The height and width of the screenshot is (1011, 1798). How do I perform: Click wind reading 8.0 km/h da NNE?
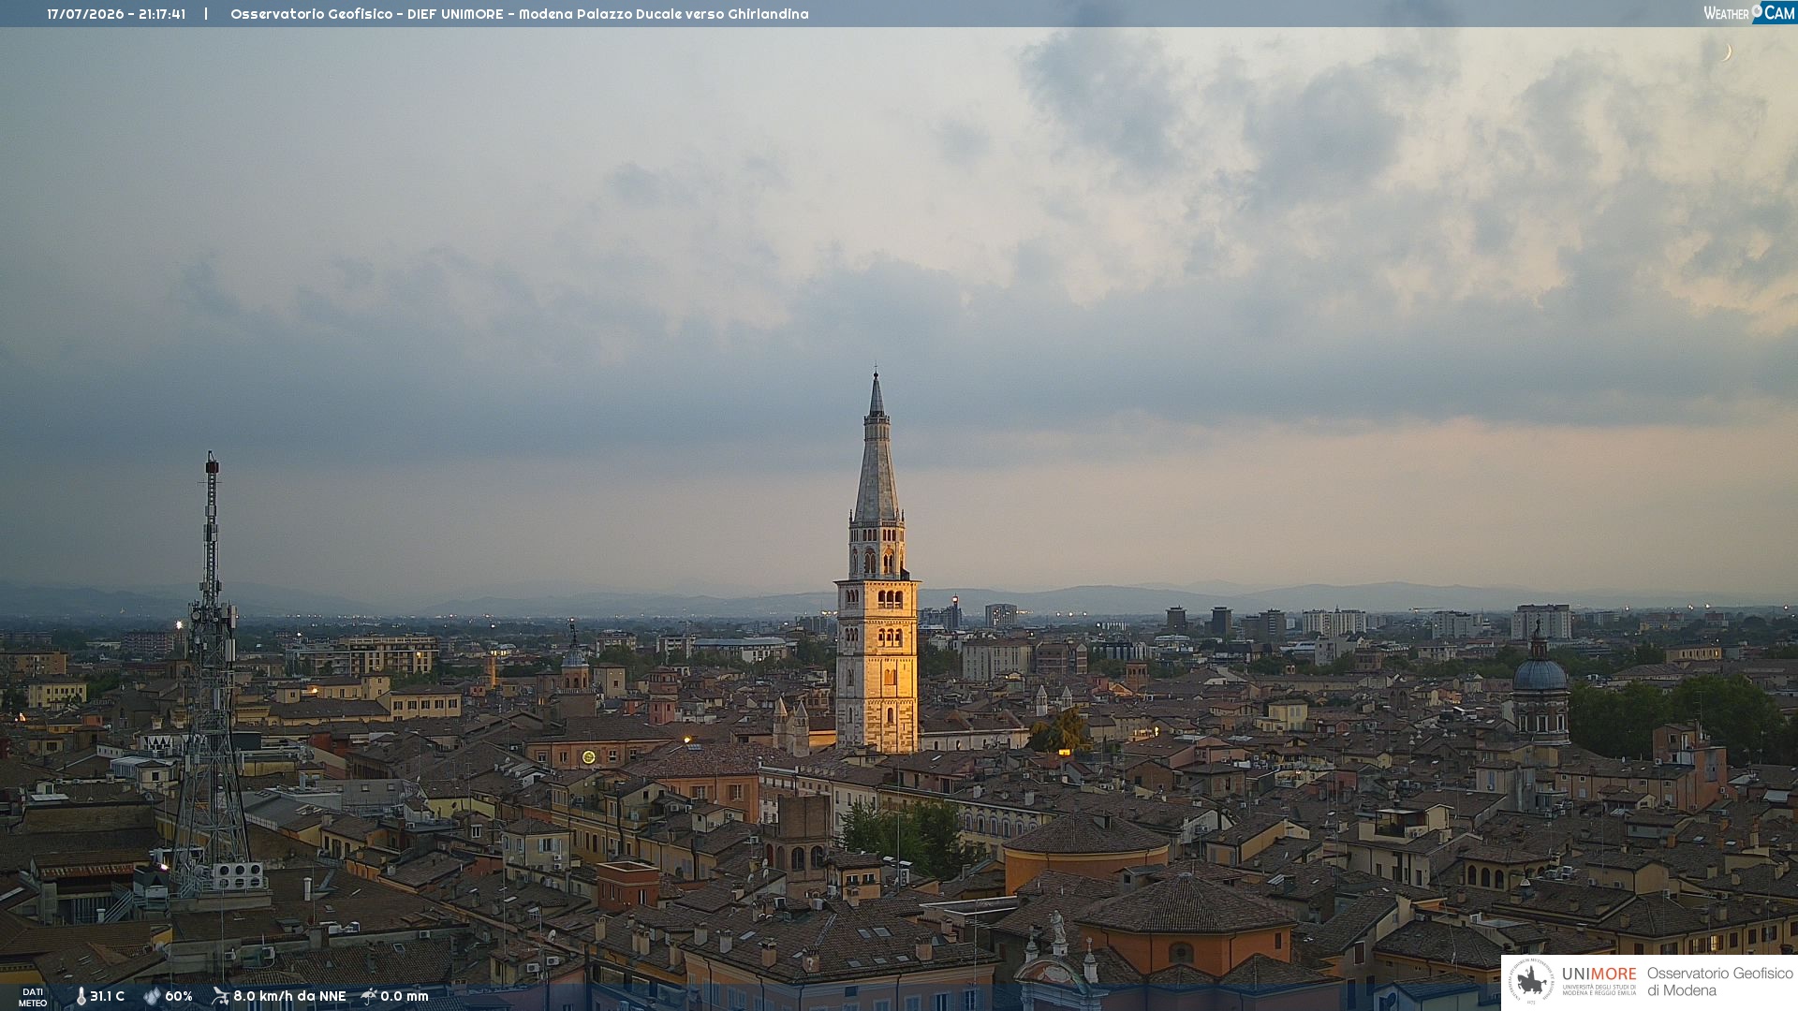(x=289, y=996)
